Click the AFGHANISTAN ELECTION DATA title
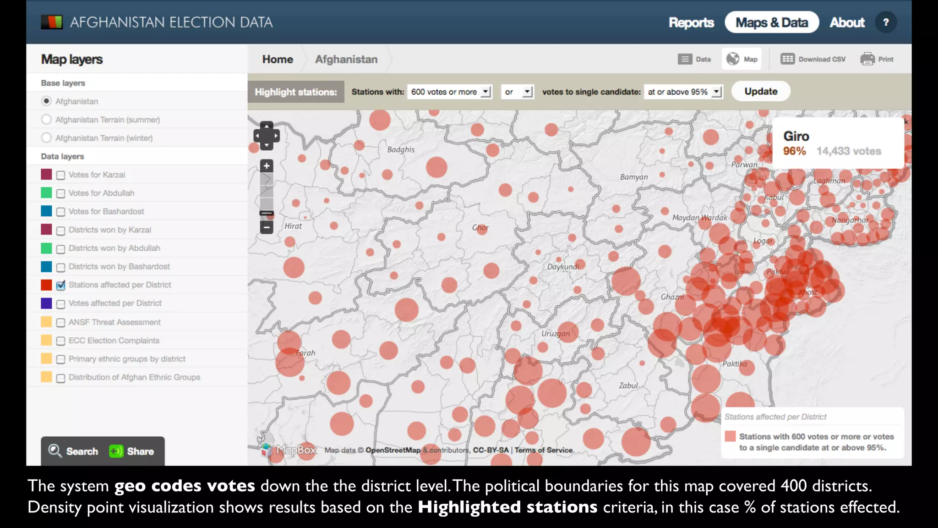The width and height of the screenshot is (938, 528). coord(171,22)
